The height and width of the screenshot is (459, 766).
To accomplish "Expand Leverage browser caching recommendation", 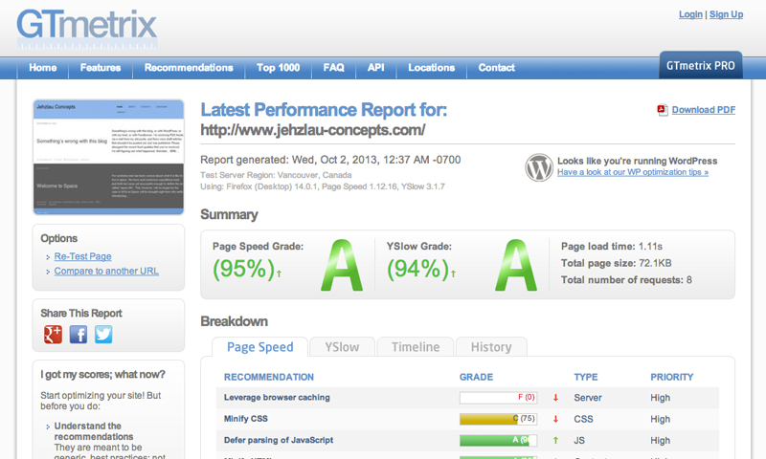I will pyautogui.click(x=277, y=397).
